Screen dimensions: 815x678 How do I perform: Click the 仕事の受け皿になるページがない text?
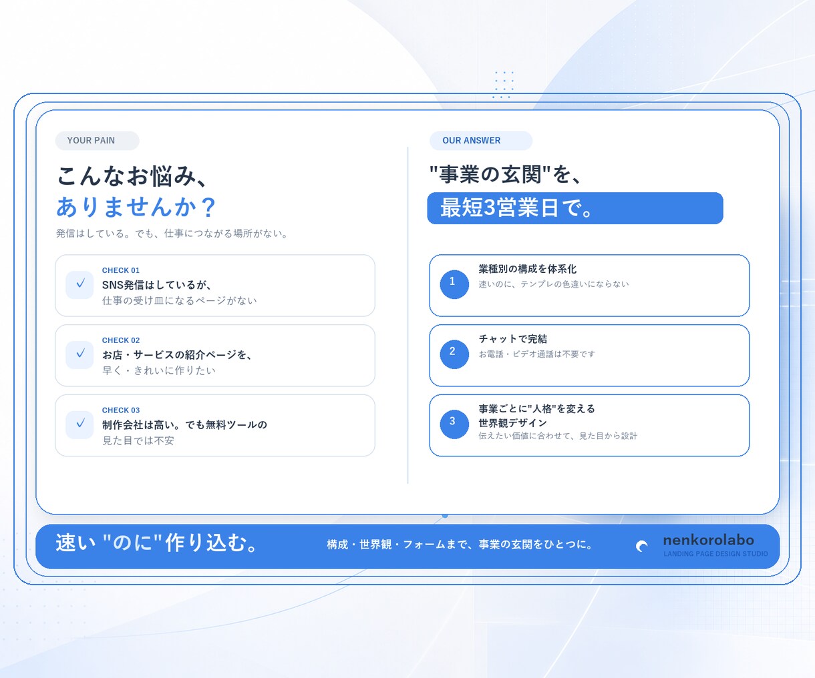[180, 301]
